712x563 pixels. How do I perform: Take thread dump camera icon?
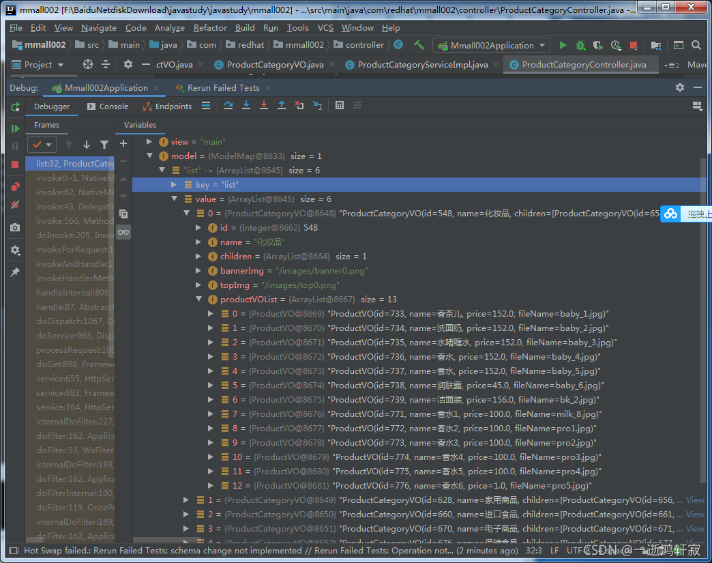15,227
